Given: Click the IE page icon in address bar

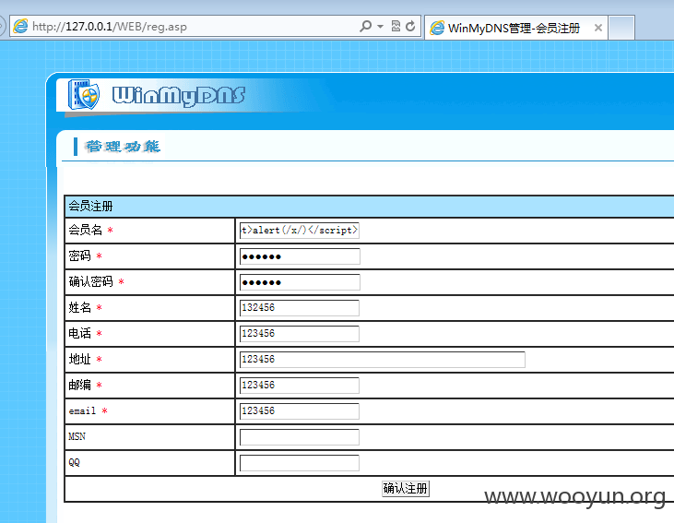Looking at the screenshot, I should click(20, 26).
